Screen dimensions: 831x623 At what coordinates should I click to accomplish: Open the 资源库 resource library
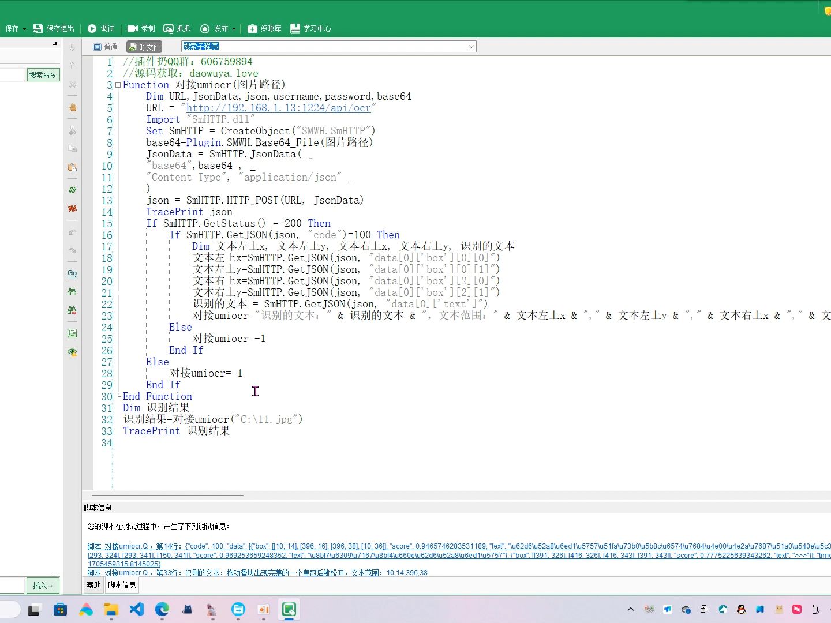click(264, 28)
